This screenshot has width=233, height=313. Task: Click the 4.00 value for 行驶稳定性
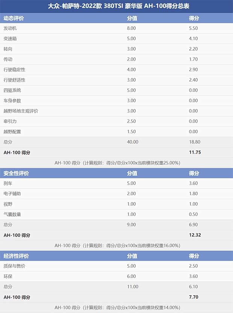tap(131, 70)
